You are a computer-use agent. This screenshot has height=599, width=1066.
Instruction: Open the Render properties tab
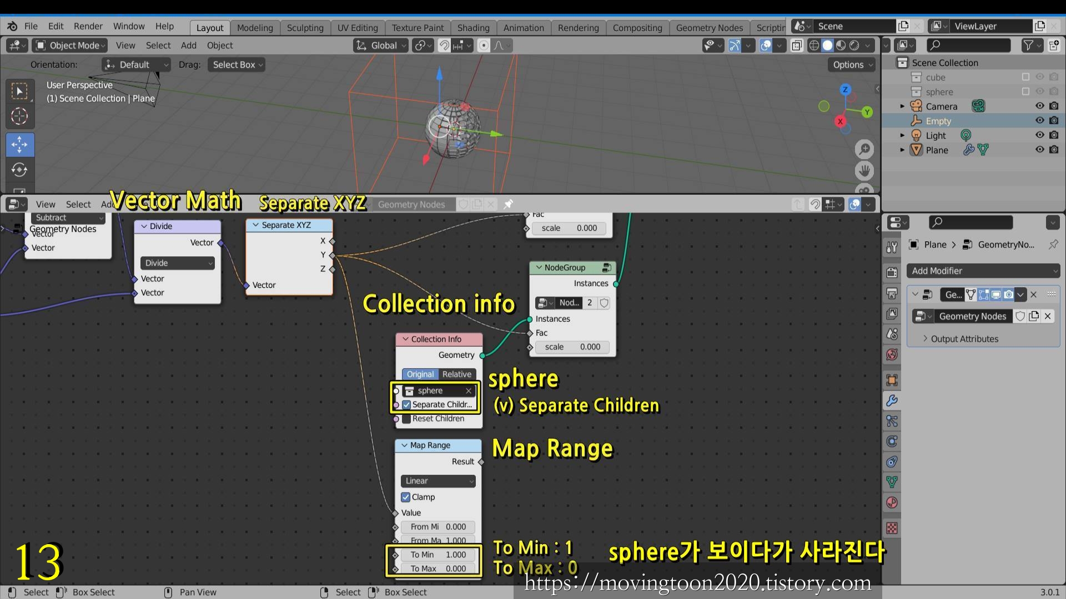tap(892, 272)
